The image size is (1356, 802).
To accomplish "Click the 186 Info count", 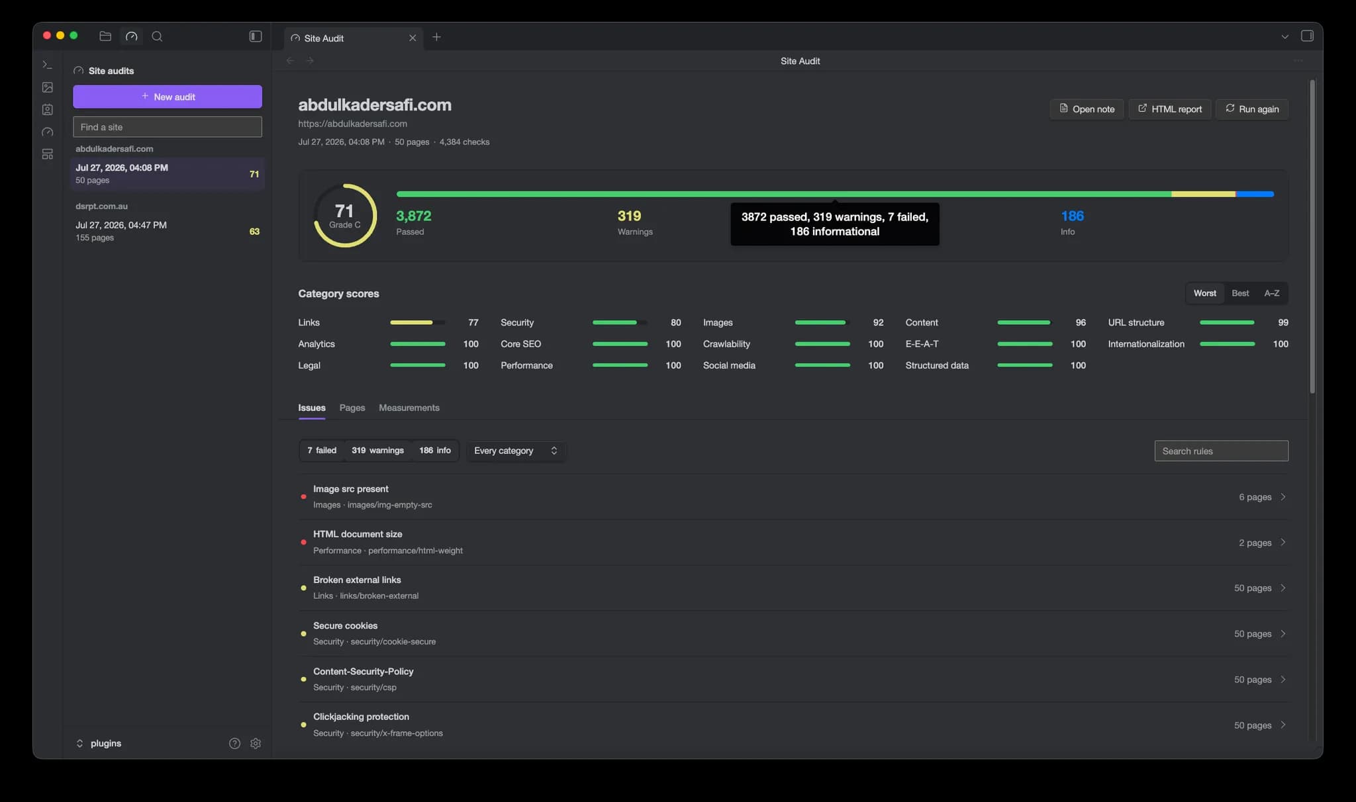I will point(1072,222).
